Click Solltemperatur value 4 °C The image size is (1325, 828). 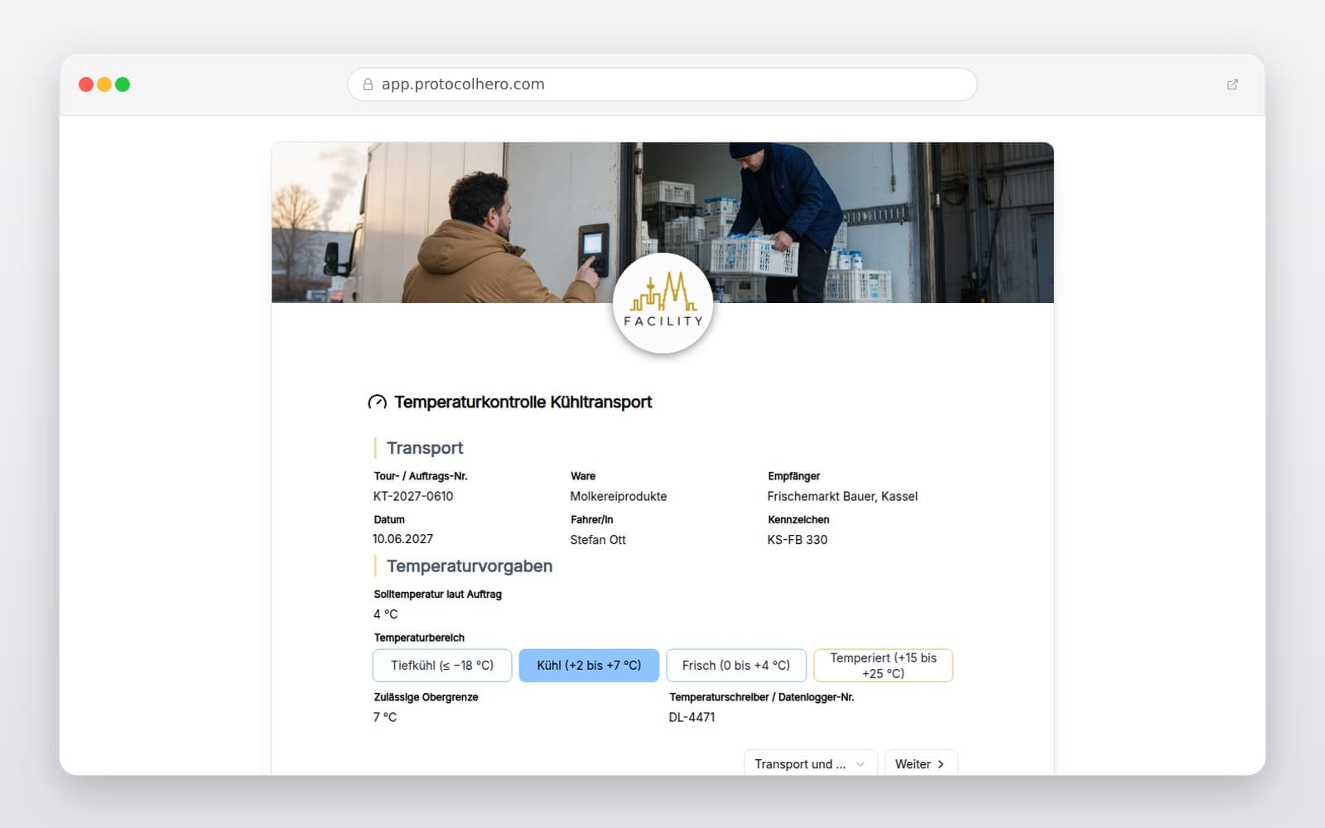(x=385, y=614)
